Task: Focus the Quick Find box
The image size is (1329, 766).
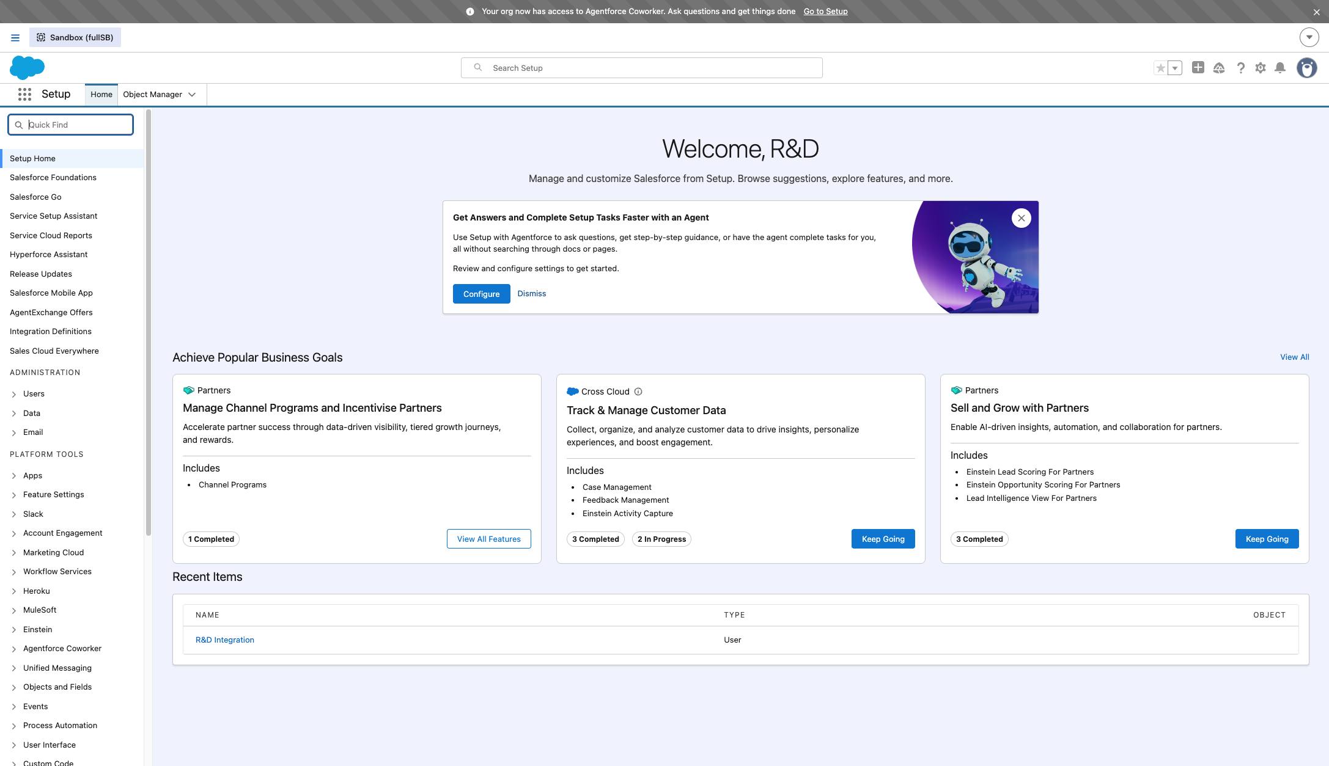Action: coord(70,125)
